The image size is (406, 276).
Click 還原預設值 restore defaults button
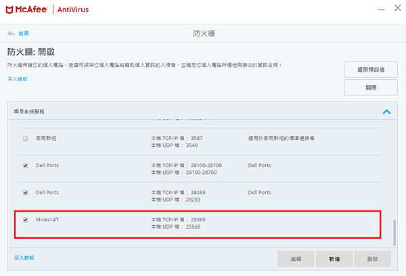point(371,70)
